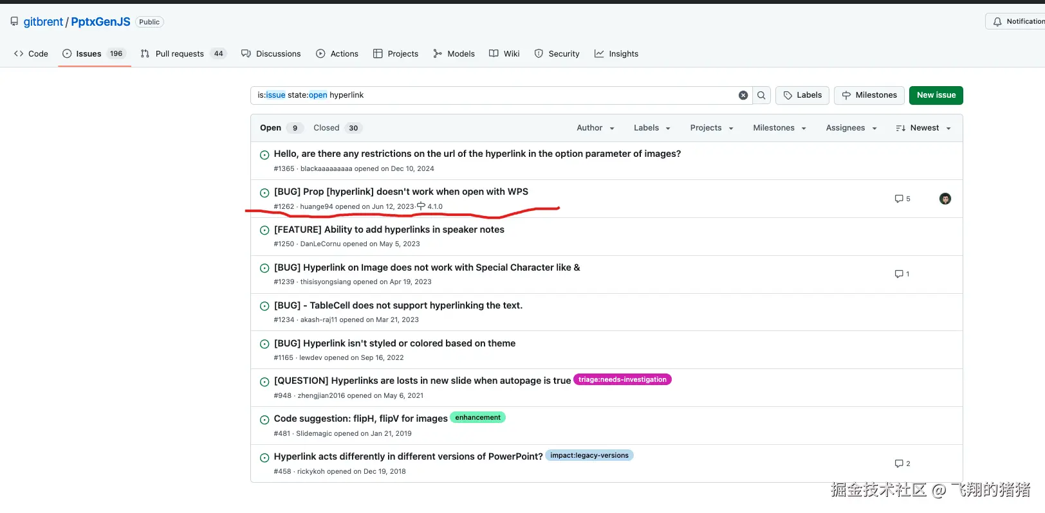
Task: Open issue about hyperlink url restrictions in images
Action: pyautogui.click(x=477, y=154)
